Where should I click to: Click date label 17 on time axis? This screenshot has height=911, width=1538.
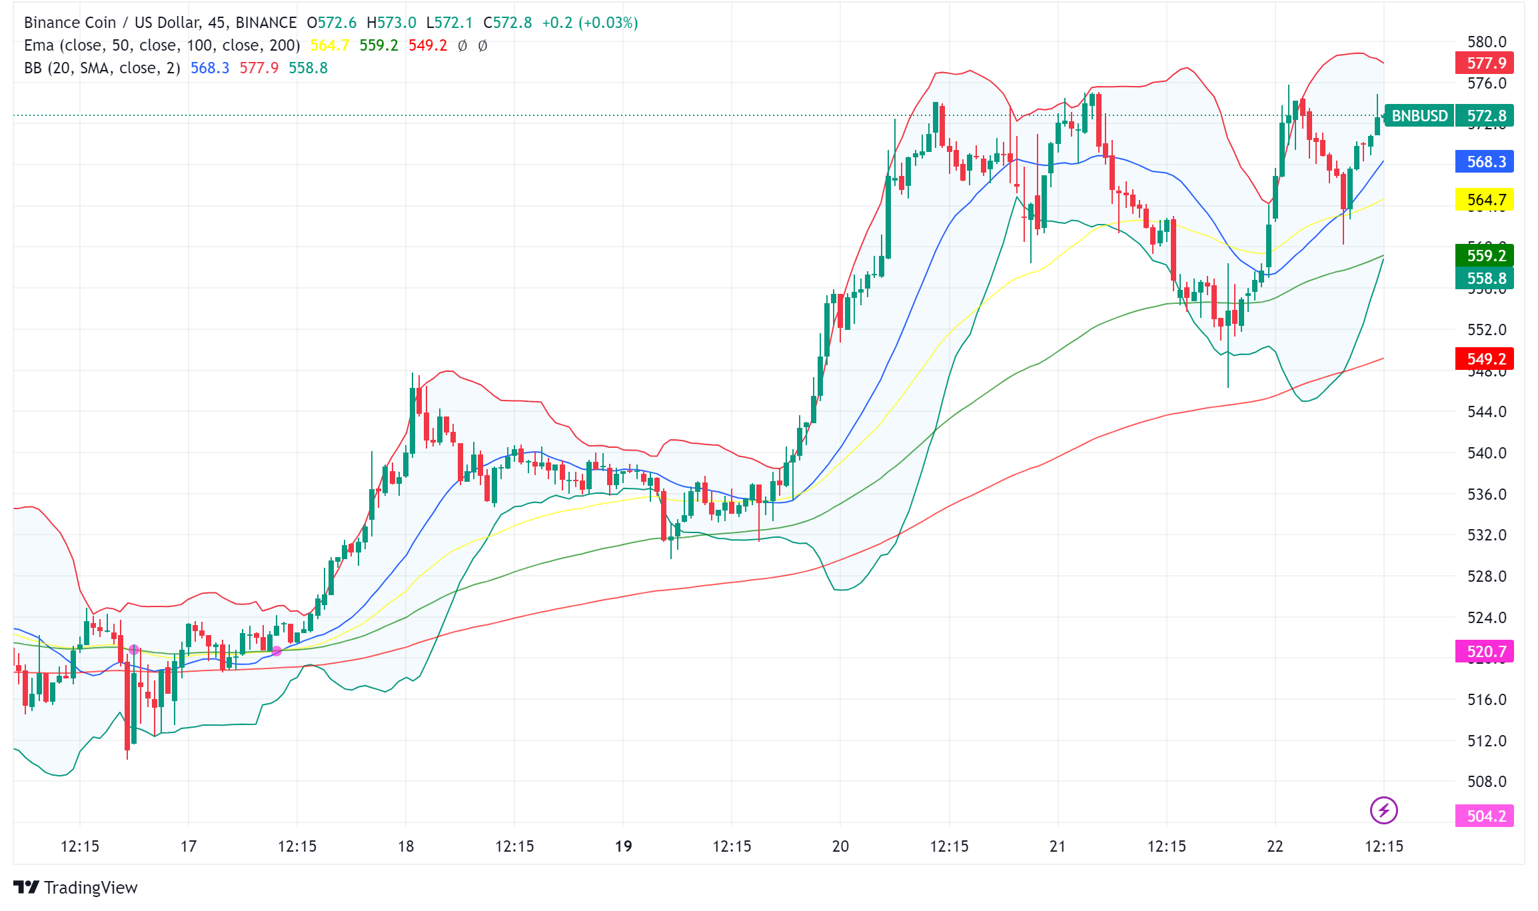(189, 846)
